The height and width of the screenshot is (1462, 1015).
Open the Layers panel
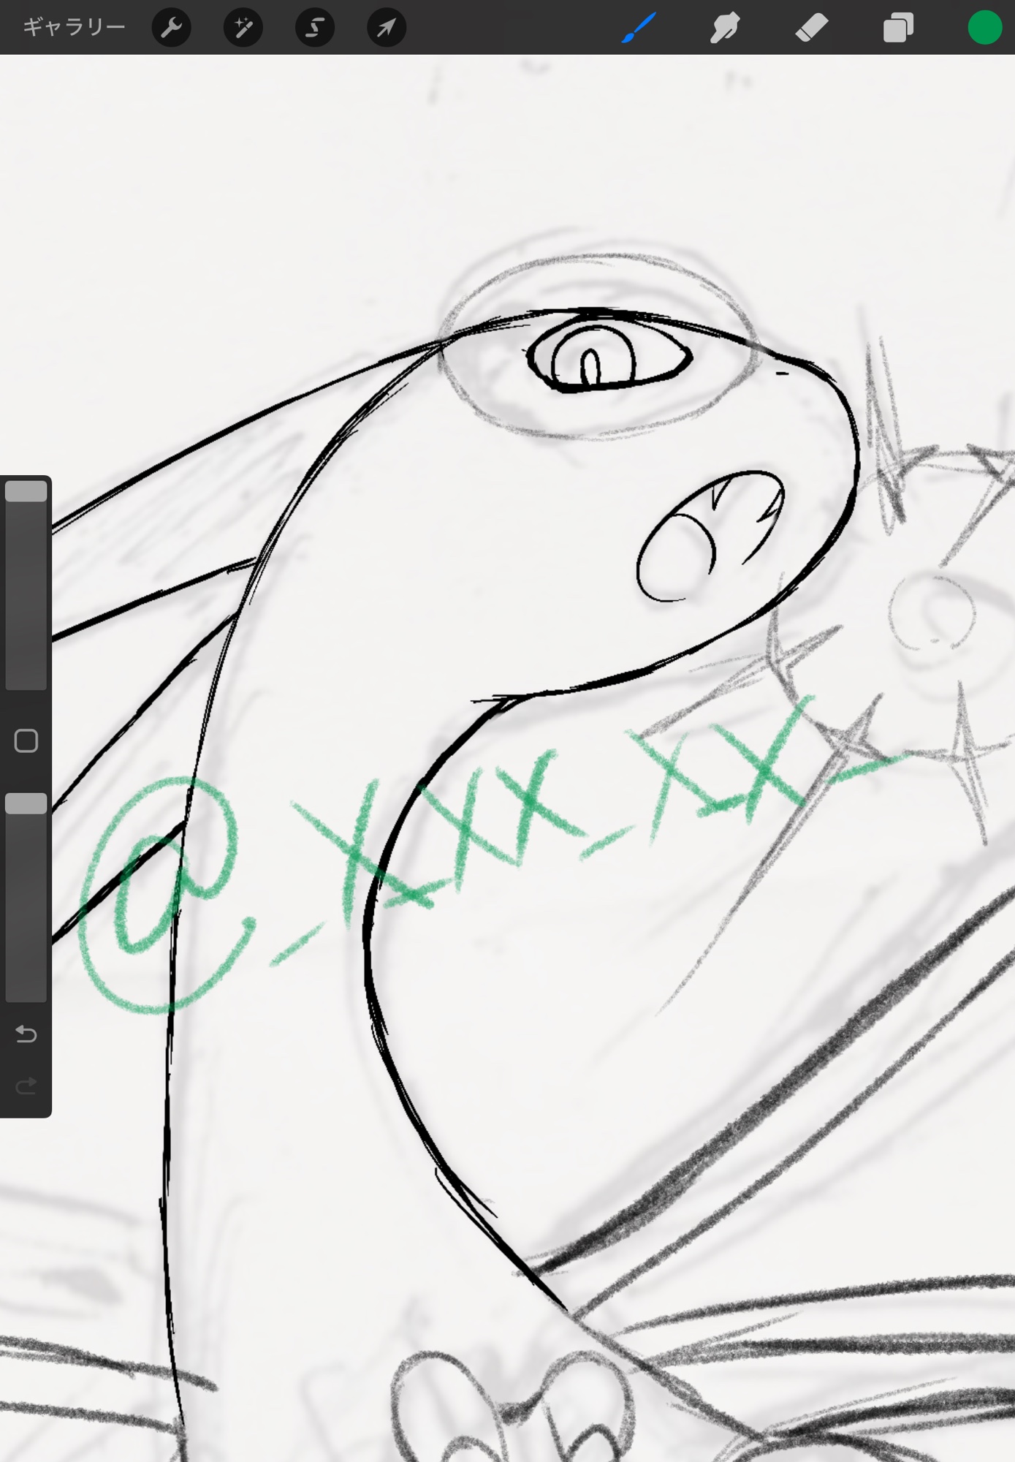click(x=898, y=28)
